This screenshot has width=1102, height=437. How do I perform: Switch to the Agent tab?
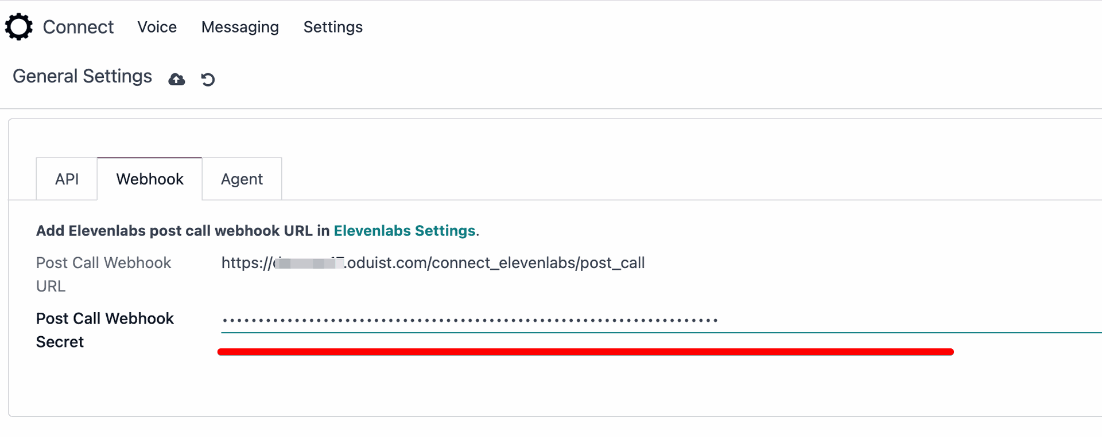point(242,179)
